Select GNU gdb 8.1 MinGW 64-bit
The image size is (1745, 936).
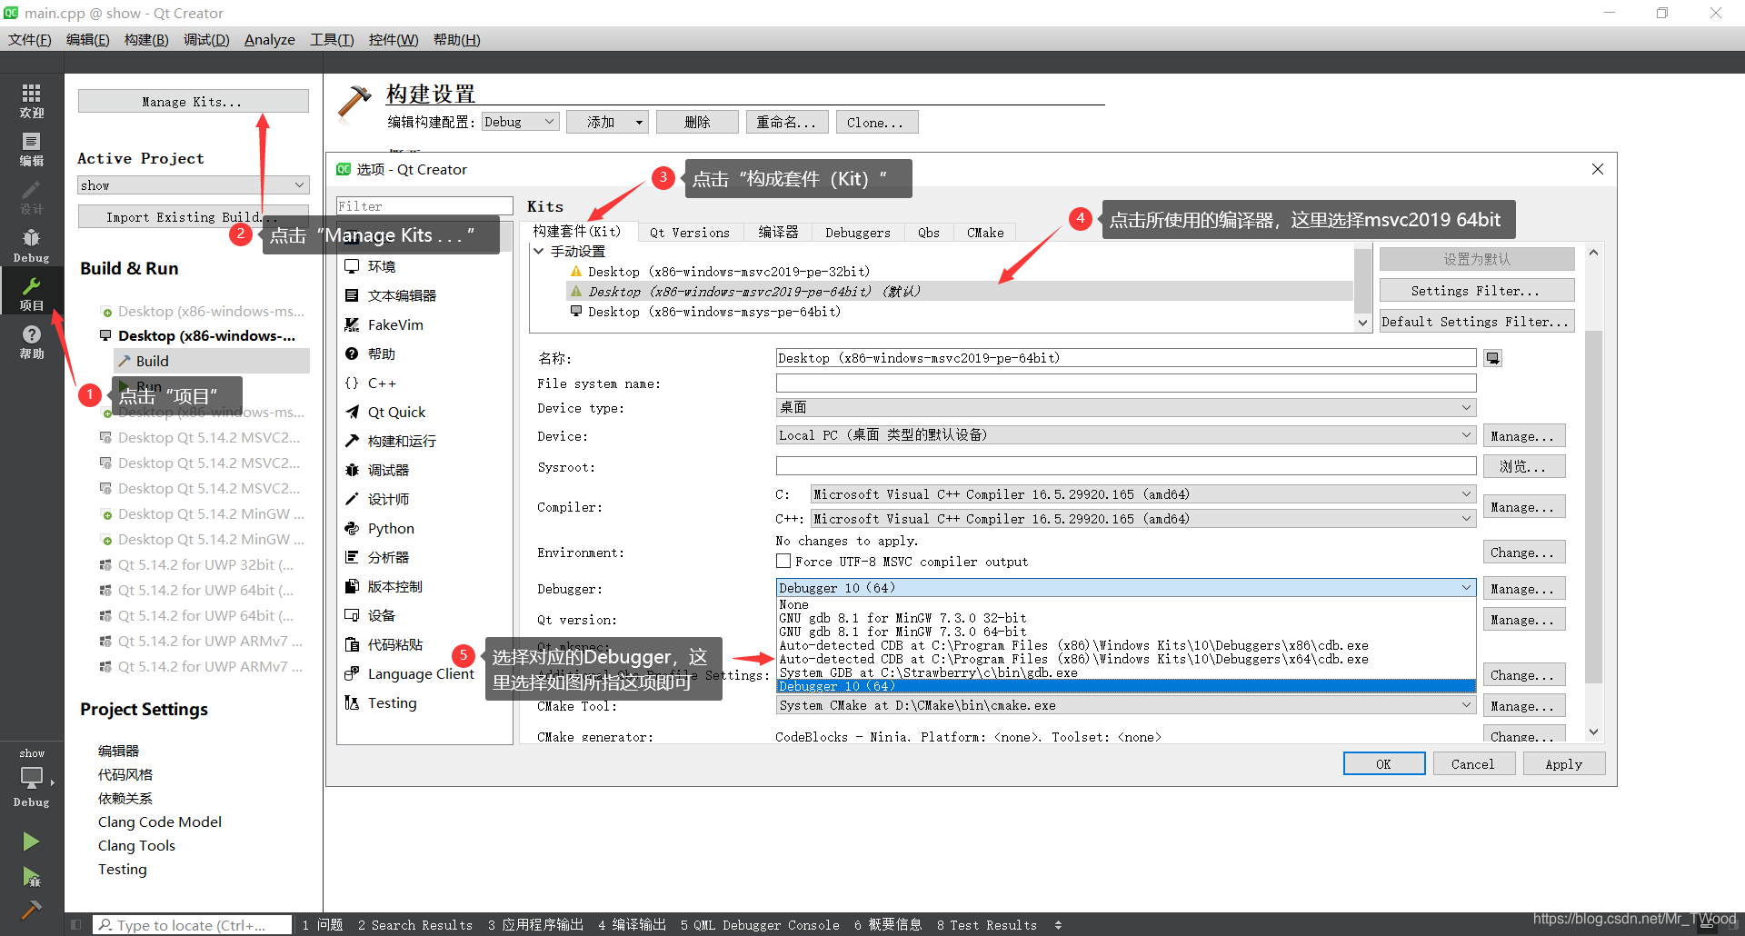tap(1125, 632)
